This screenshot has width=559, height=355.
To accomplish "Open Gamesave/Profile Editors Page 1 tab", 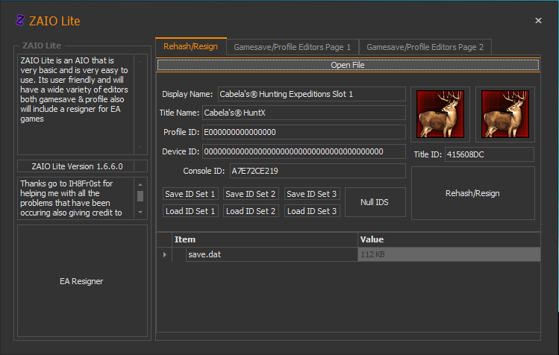I will 293,47.
